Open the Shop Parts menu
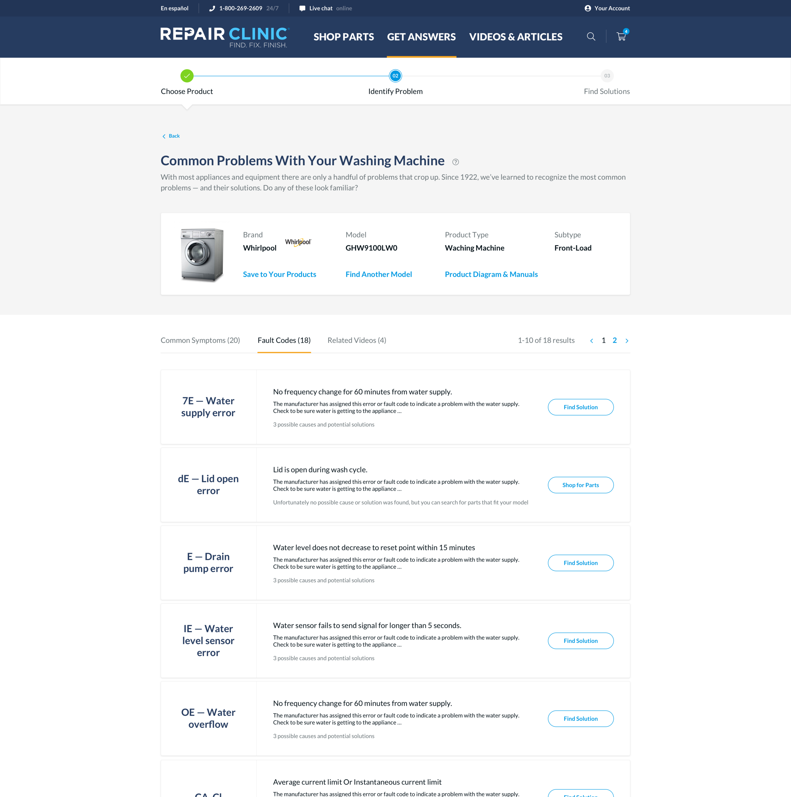This screenshot has width=791, height=797. pyautogui.click(x=344, y=37)
